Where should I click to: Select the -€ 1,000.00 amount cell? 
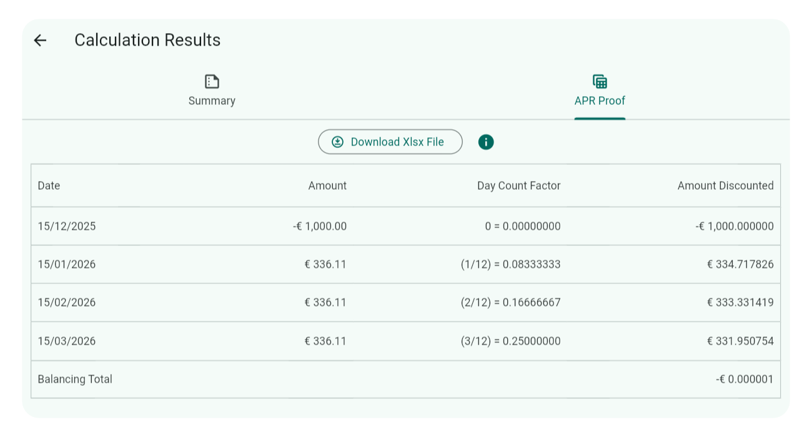pos(320,226)
